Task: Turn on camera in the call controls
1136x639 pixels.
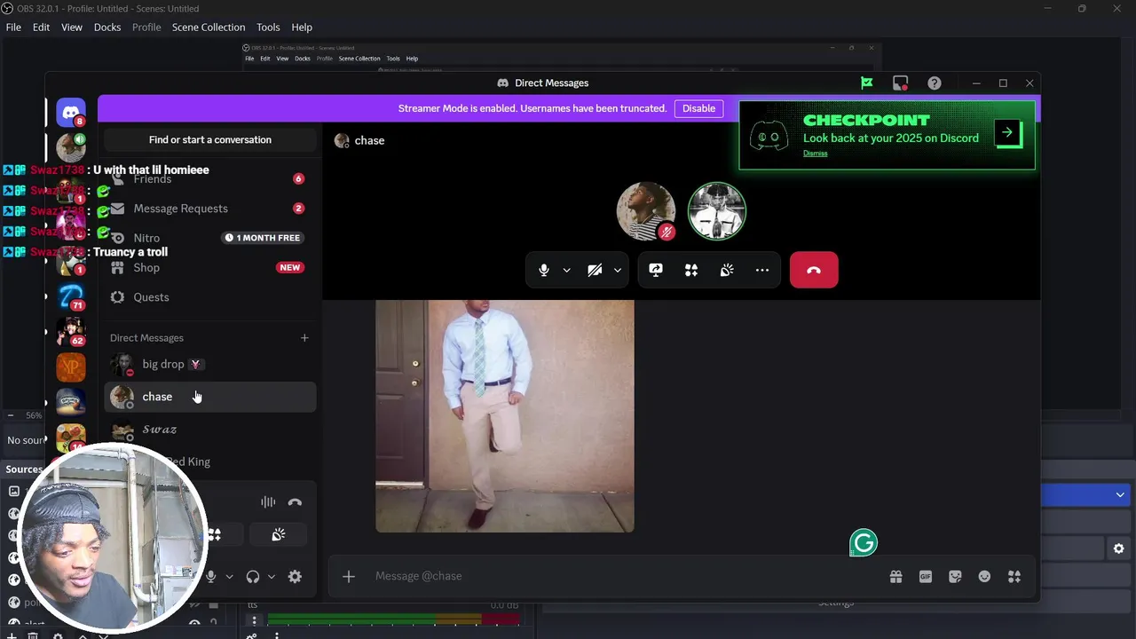Action: click(x=595, y=271)
